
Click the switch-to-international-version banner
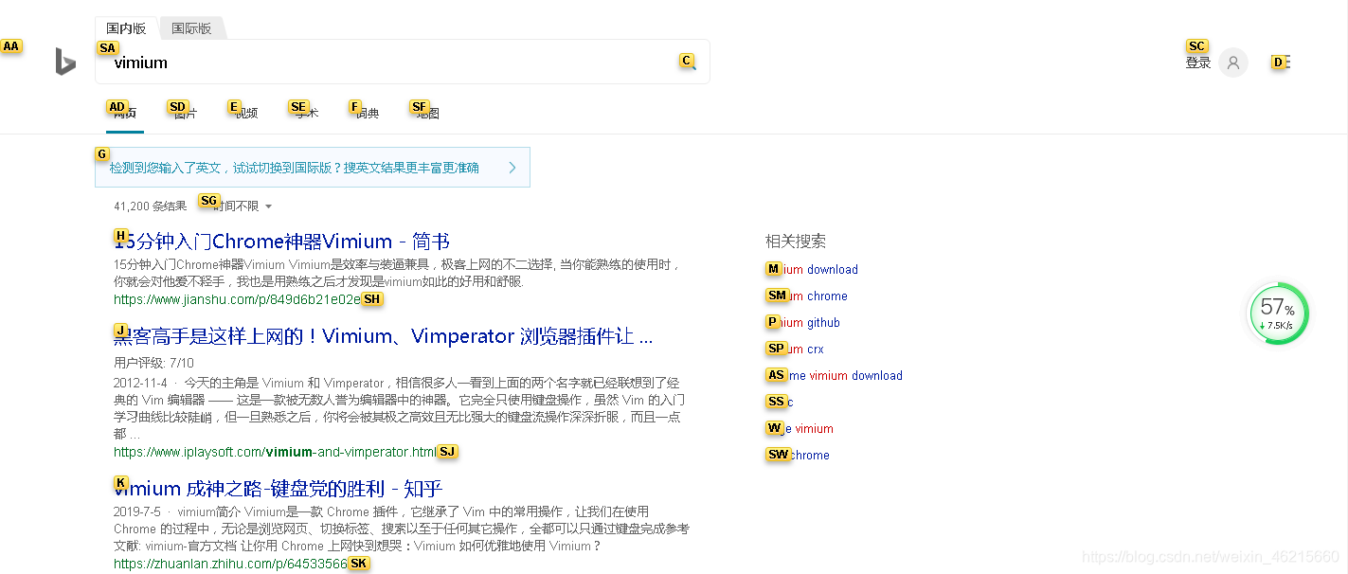(312, 168)
